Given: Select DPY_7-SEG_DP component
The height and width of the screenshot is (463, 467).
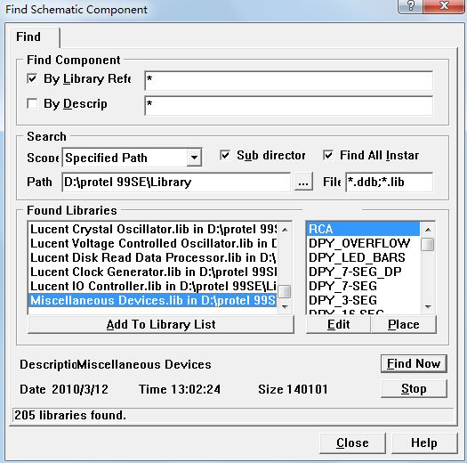Looking at the screenshot, I should coord(363,272).
